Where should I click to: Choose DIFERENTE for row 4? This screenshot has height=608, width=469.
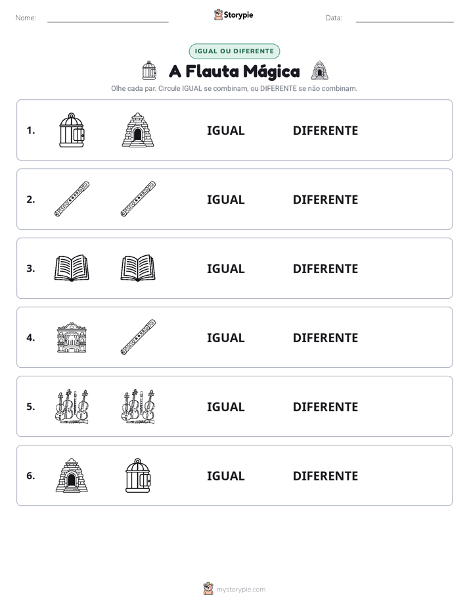tap(325, 338)
